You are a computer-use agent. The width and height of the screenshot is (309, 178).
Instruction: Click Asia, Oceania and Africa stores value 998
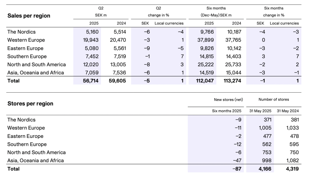pos(267,161)
